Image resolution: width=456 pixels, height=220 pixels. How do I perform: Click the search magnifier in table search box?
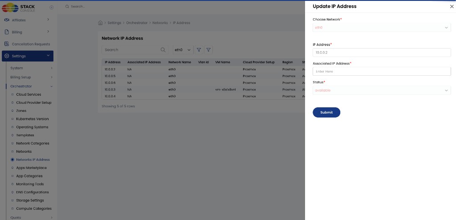pyautogui.click(x=163, y=50)
